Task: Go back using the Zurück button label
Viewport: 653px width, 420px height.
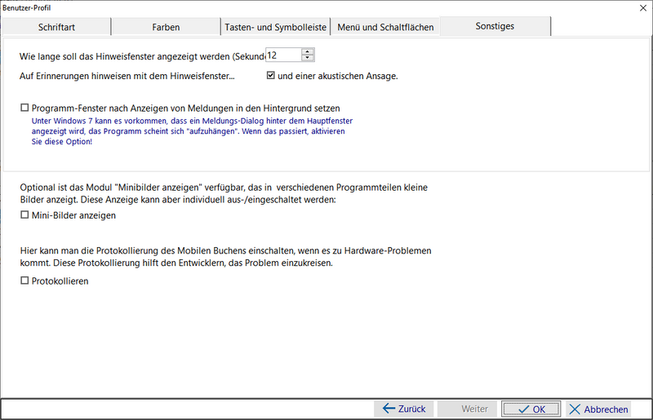Action: point(412,409)
